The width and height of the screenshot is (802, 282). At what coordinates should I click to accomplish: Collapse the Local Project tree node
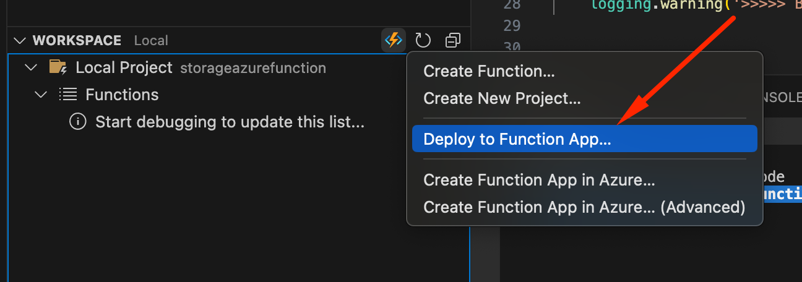pyautogui.click(x=31, y=67)
